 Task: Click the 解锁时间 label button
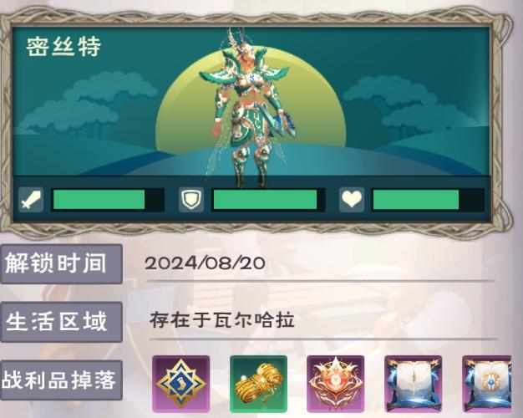pyautogui.click(x=61, y=263)
